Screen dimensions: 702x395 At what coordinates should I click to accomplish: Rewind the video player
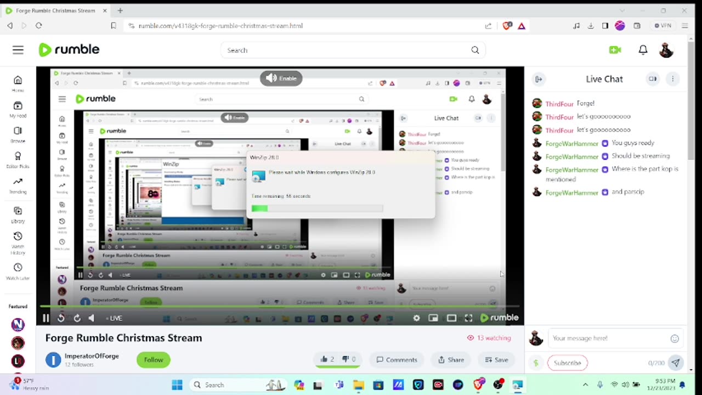click(x=61, y=318)
